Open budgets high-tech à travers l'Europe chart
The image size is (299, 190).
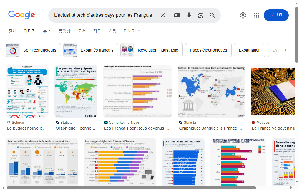pyautogui.click(x=120, y=162)
